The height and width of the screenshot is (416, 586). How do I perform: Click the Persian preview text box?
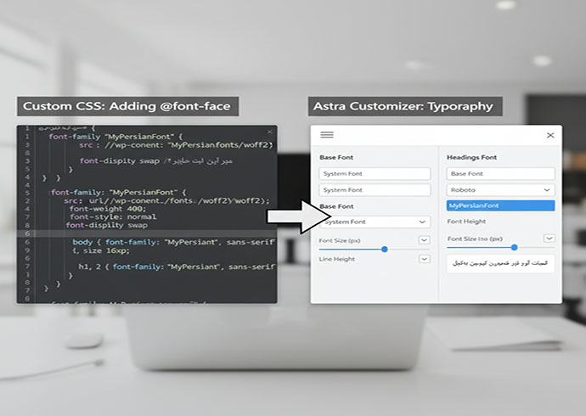500,264
